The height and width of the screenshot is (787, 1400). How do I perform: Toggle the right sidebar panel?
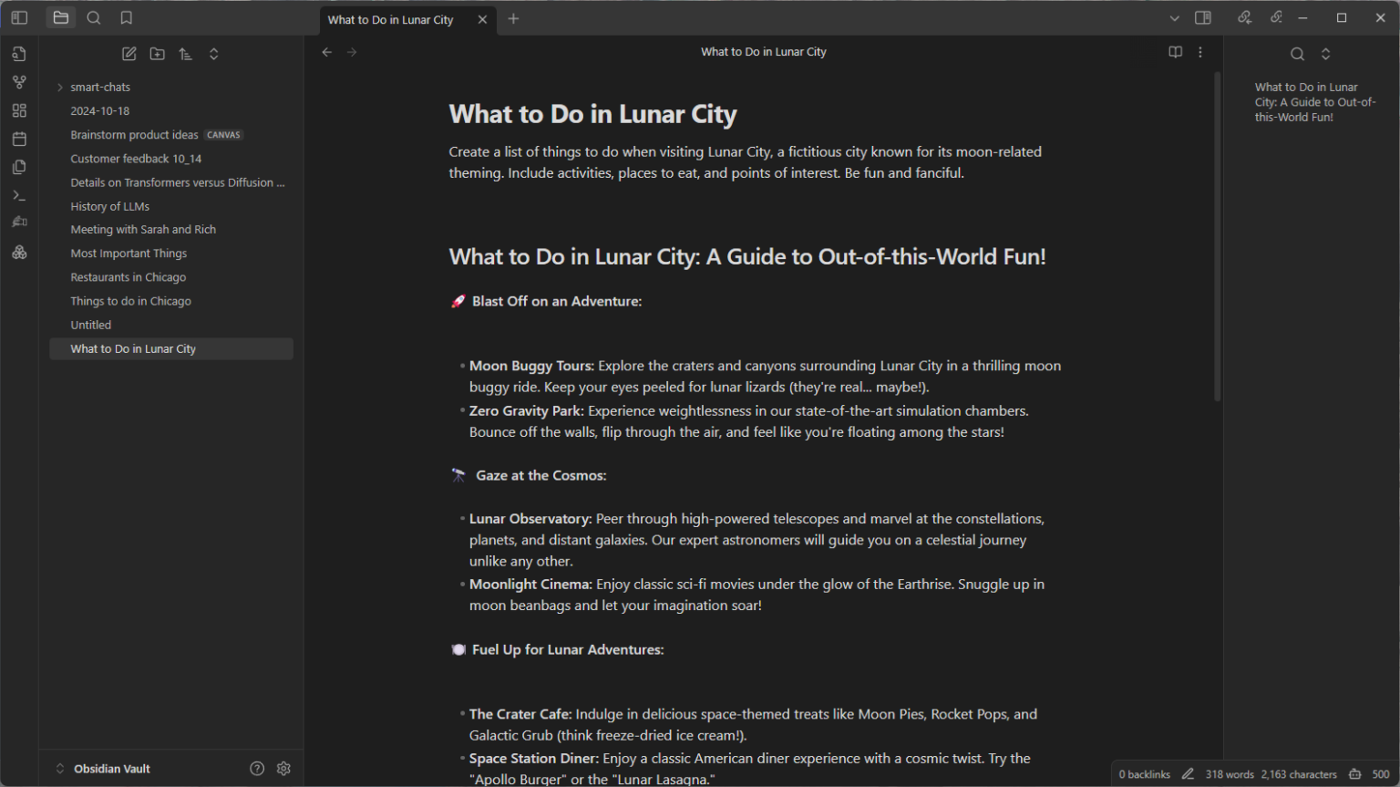coord(1203,18)
